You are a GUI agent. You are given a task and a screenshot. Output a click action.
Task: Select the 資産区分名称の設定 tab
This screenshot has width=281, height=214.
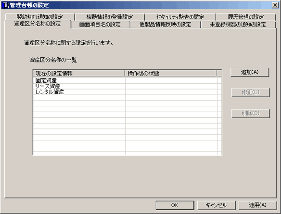click(38, 24)
